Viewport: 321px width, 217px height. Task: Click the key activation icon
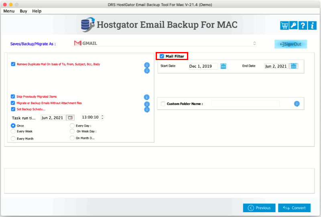(293, 26)
